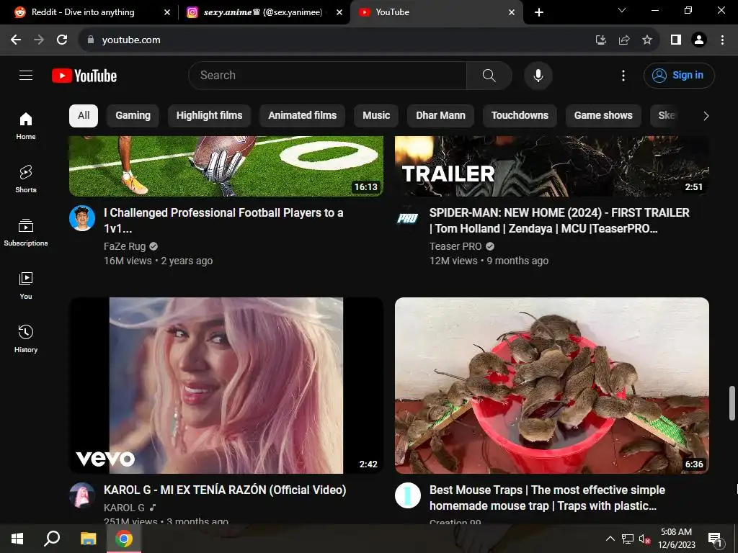Toggle the browser side panel
Viewport: 738px width, 553px height.
pos(676,40)
